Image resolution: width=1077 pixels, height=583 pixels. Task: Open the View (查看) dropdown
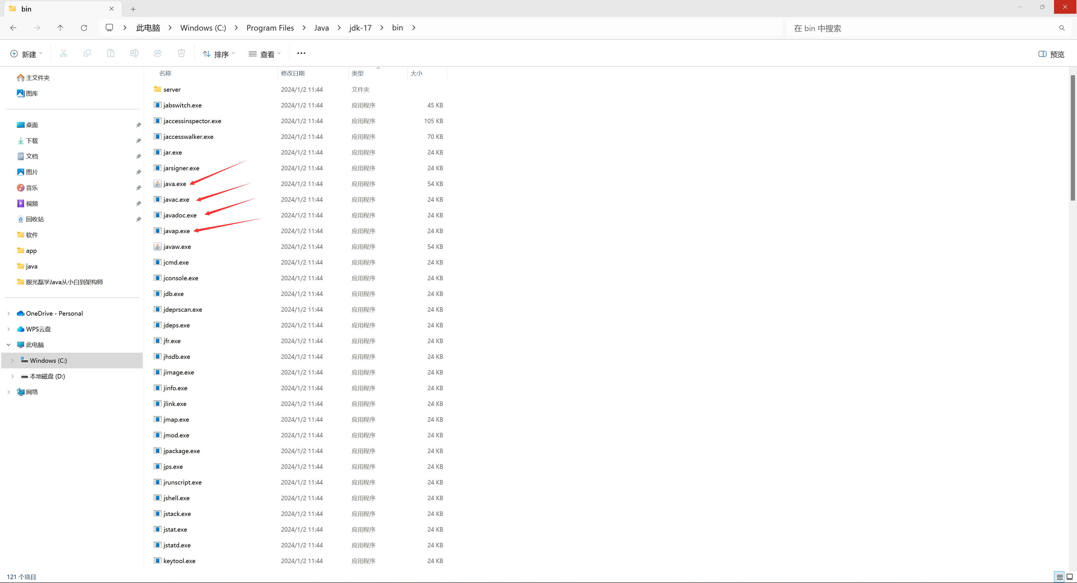tap(265, 54)
